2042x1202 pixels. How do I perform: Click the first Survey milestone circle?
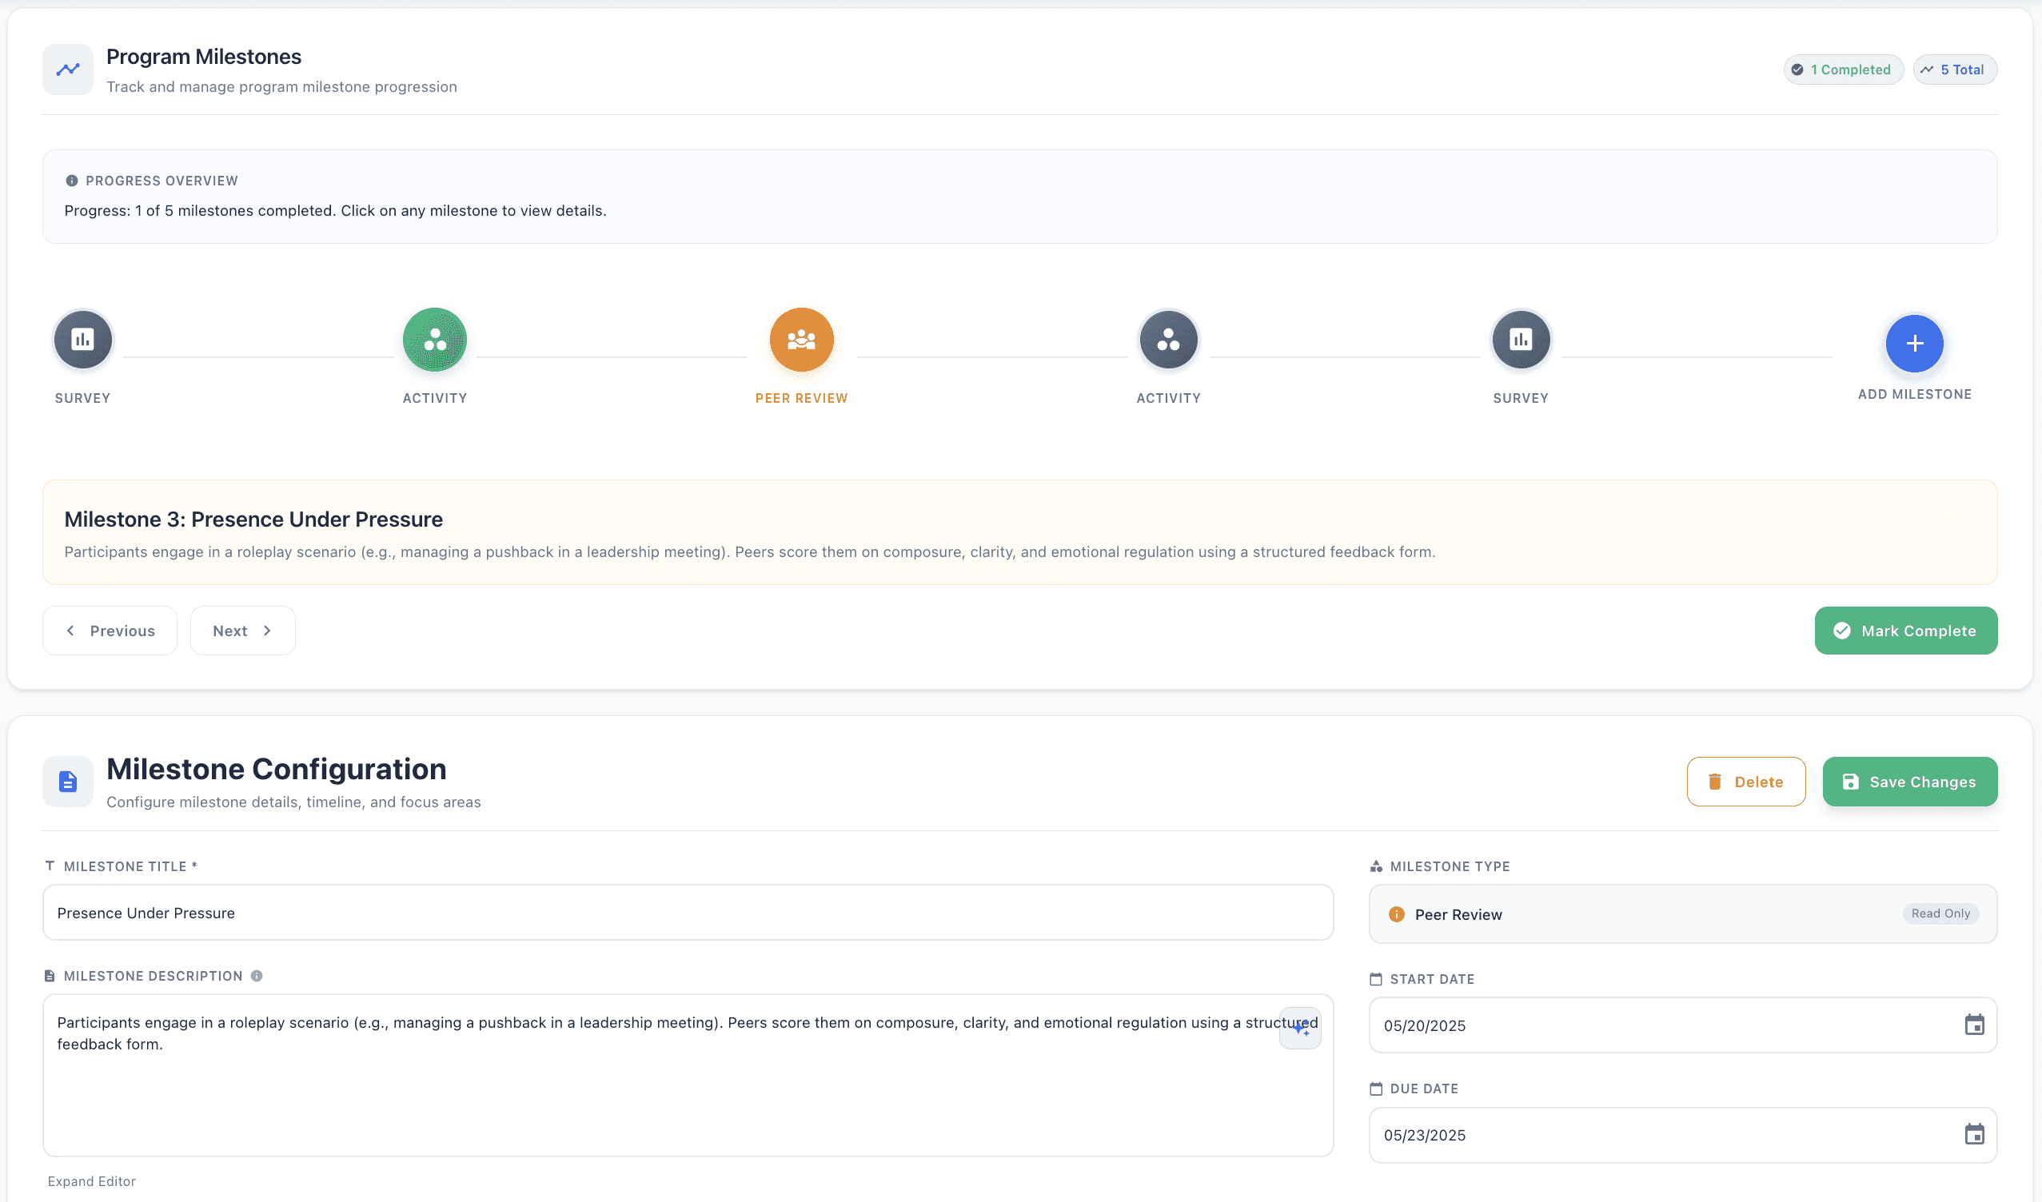82,340
